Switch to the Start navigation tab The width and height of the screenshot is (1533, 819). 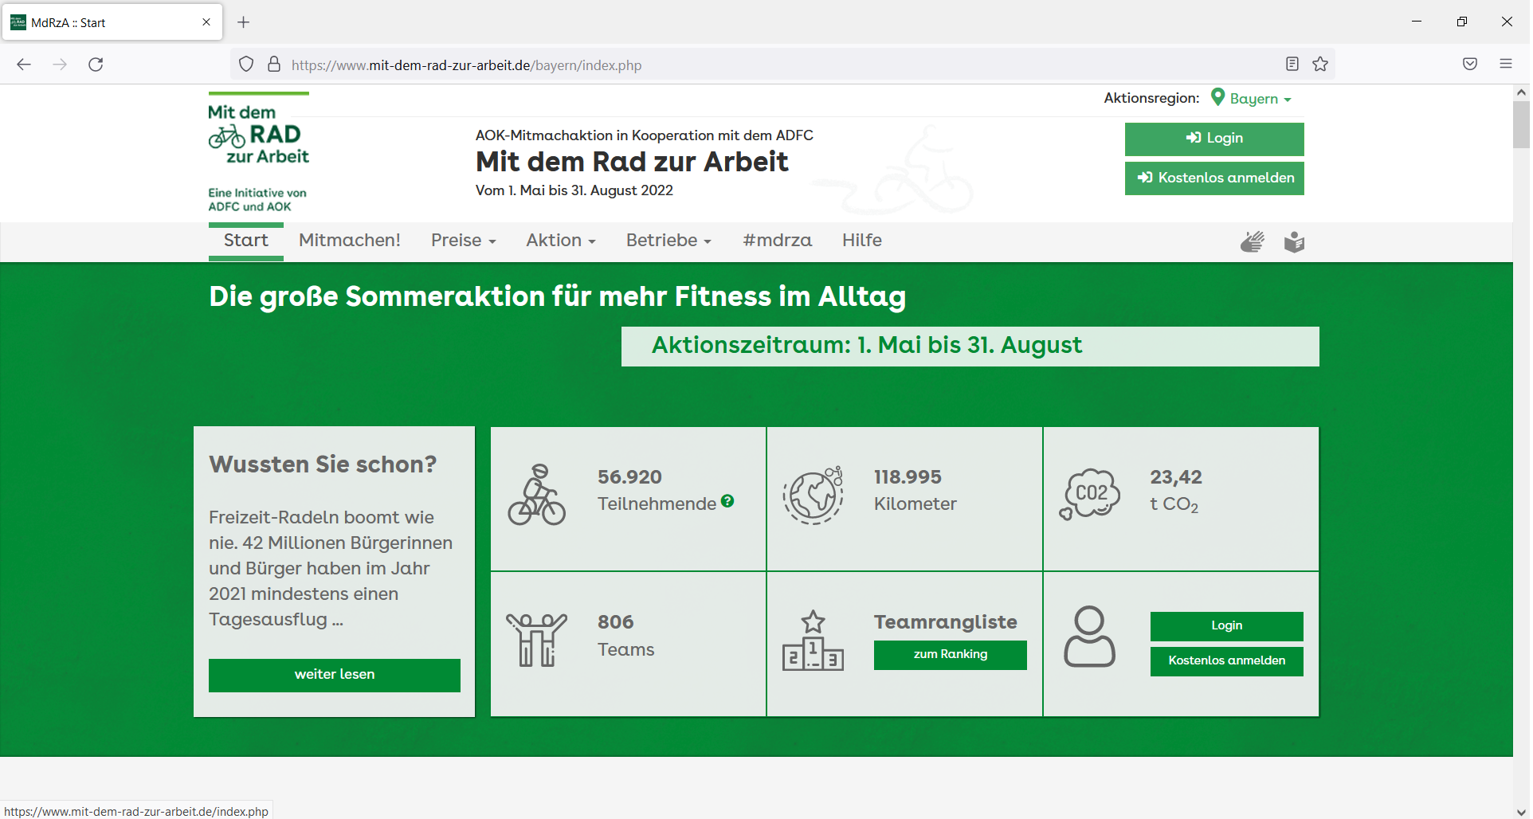(x=245, y=240)
